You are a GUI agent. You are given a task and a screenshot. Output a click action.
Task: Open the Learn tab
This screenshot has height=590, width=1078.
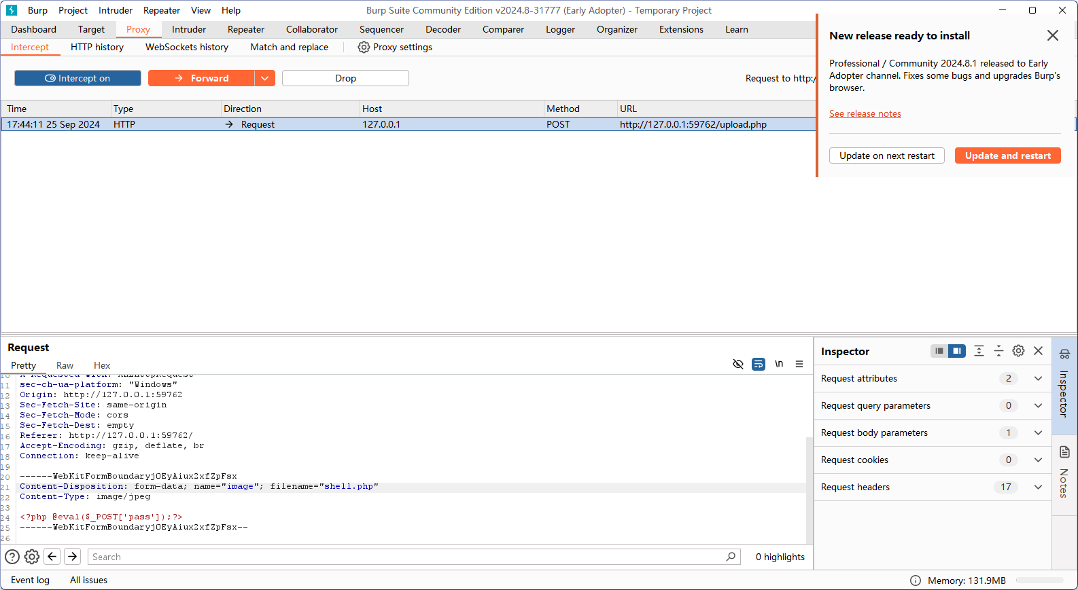click(x=736, y=29)
